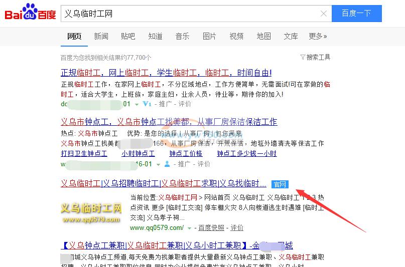
Task: Expand the dropdown arrow beside second result URL
Action: click(x=158, y=164)
